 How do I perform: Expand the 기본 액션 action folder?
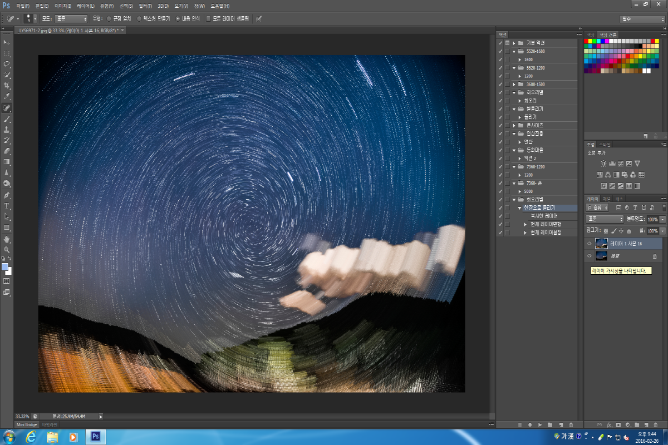click(514, 43)
